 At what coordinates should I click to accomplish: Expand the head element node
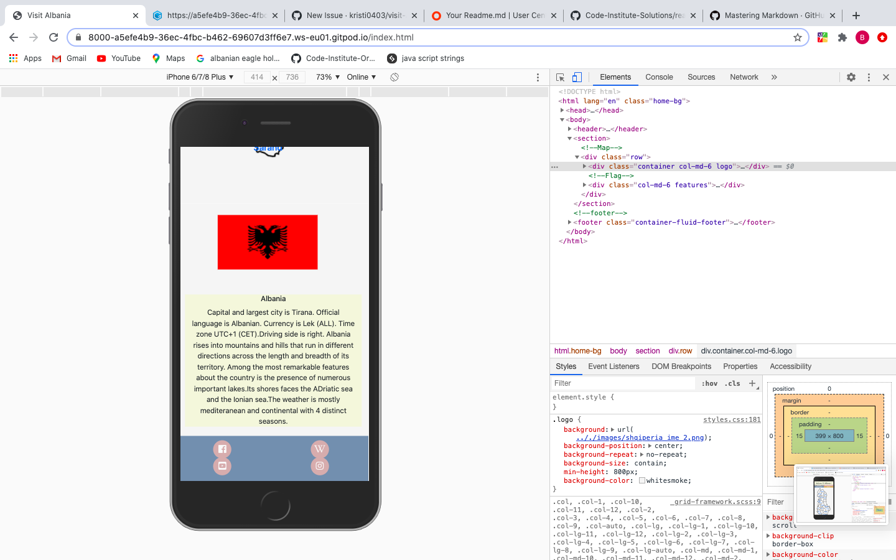click(562, 110)
